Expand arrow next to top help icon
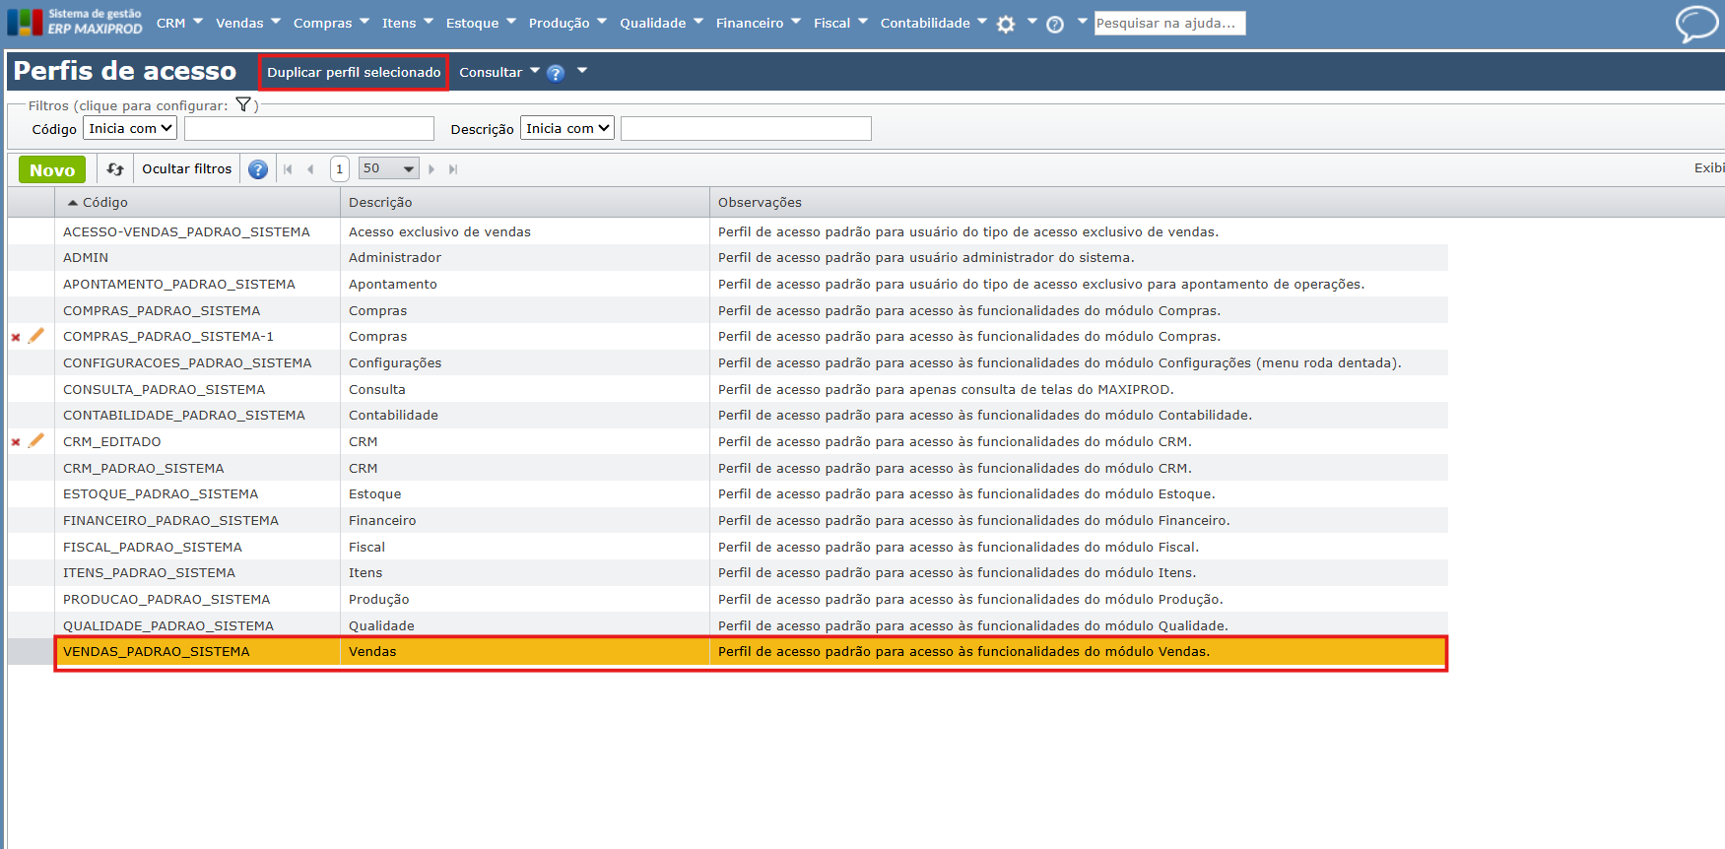1725x849 pixels. [1082, 21]
